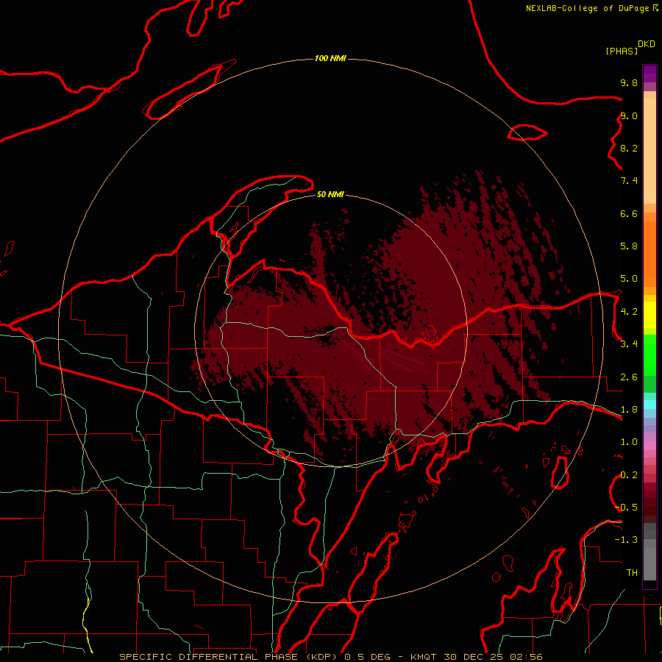Click the gray bottom segment of the color bar
Viewport: 662px width, 662px height.
coord(649,564)
